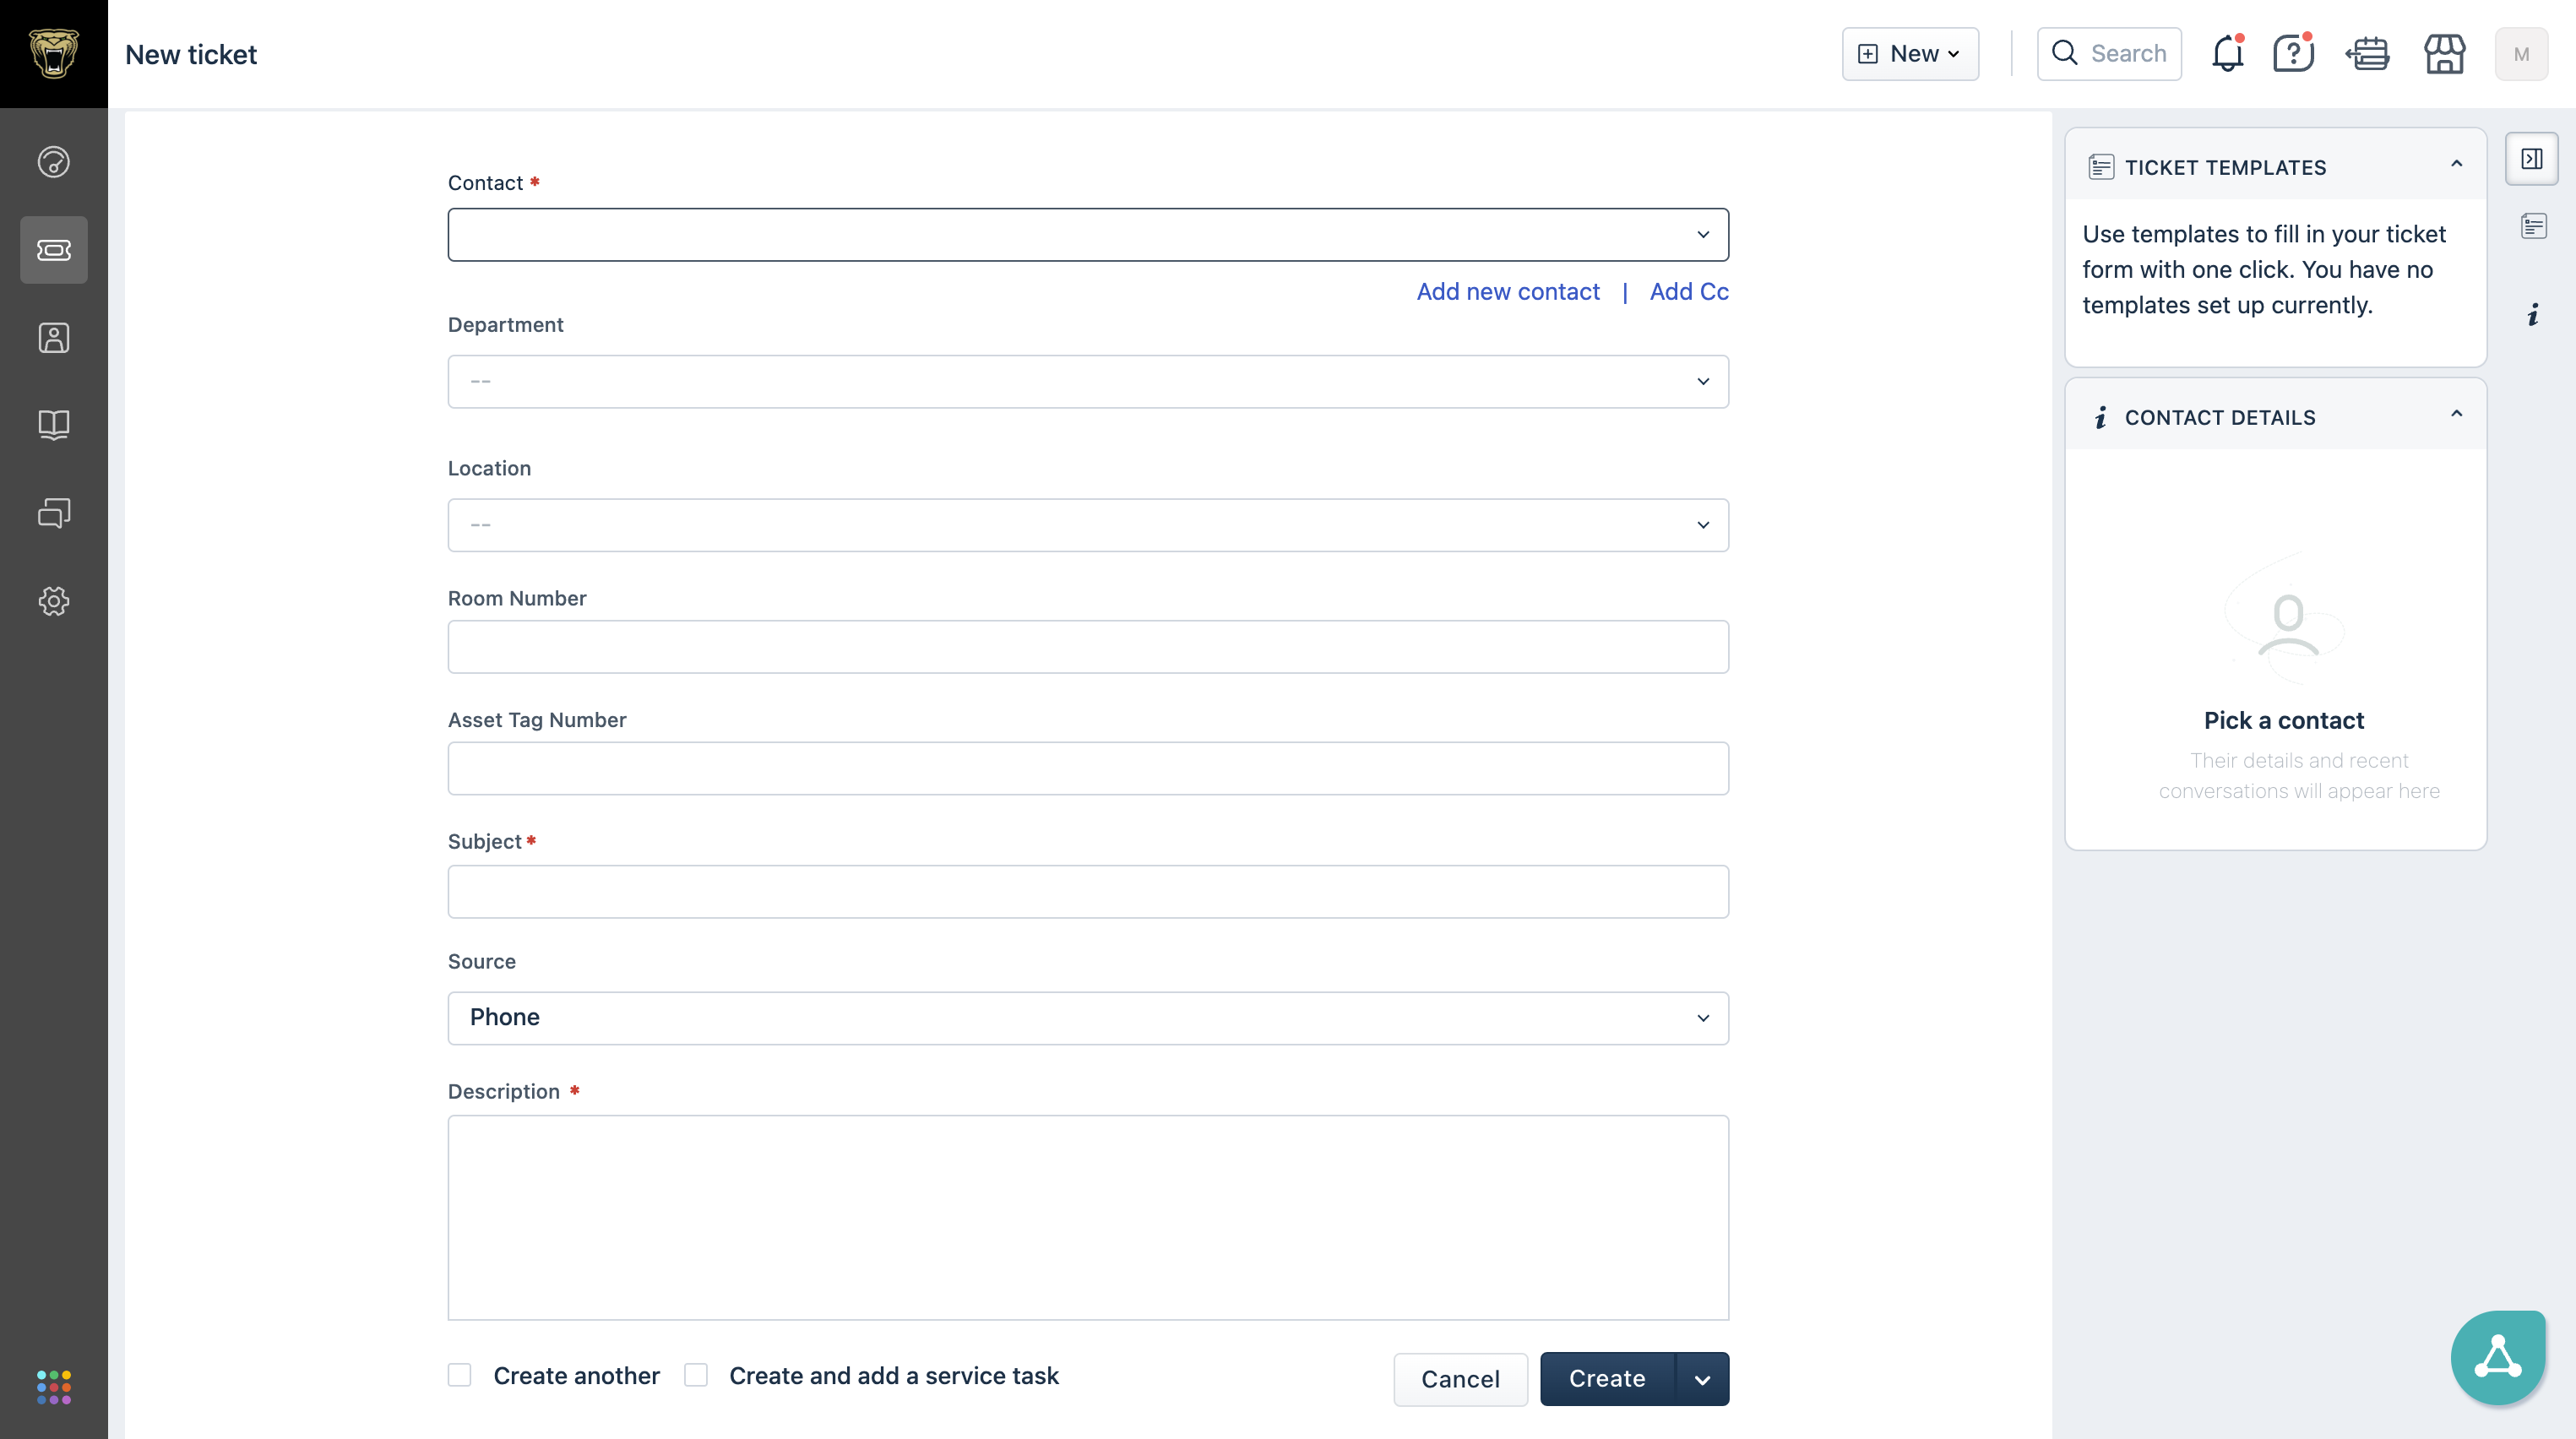Focus the Room Number field
The height and width of the screenshot is (1439, 2576).
[x=1088, y=647]
